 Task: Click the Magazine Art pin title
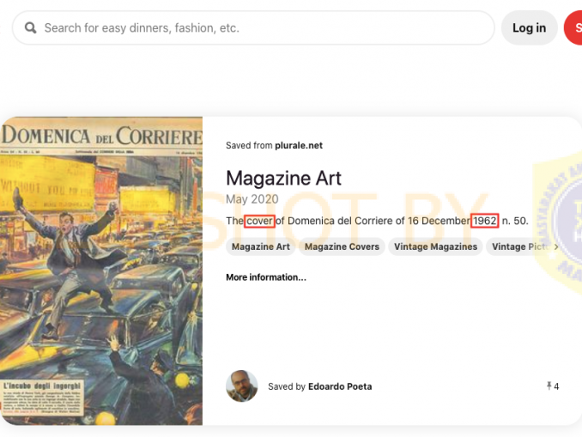[x=283, y=179]
